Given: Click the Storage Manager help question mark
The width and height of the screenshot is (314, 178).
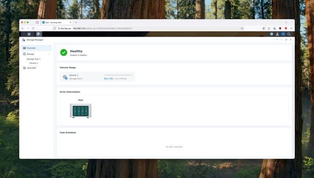Looking at the screenshot, I should pyautogui.click(x=277, y=40).
